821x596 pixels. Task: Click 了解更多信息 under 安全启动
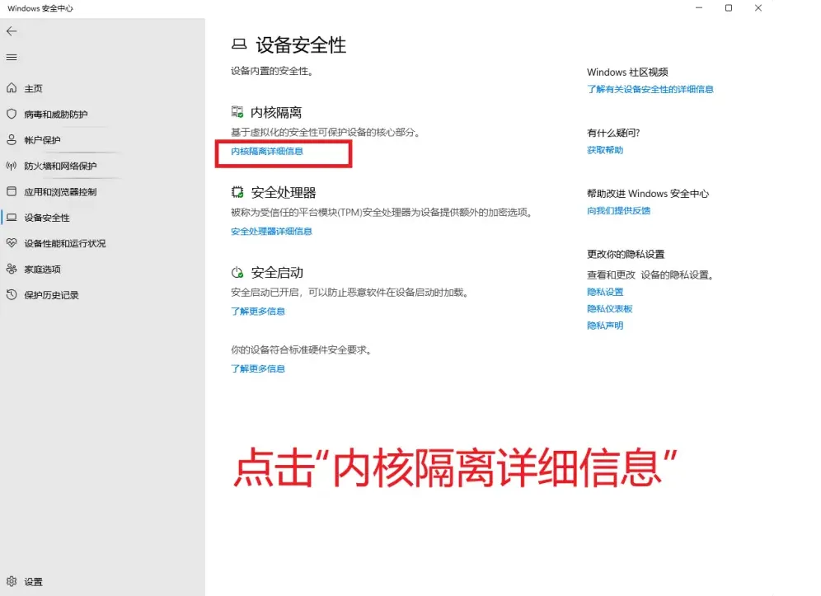click(258, 312)
